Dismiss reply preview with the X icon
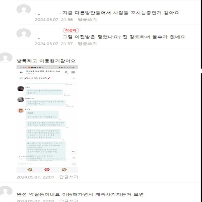Image resolution: width=202 pixels, height=202 pixels. (x=74, y=158)
